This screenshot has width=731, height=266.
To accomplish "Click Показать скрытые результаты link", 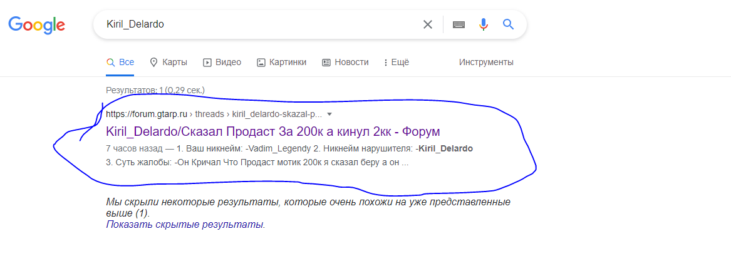I will [x=185, y=225].
